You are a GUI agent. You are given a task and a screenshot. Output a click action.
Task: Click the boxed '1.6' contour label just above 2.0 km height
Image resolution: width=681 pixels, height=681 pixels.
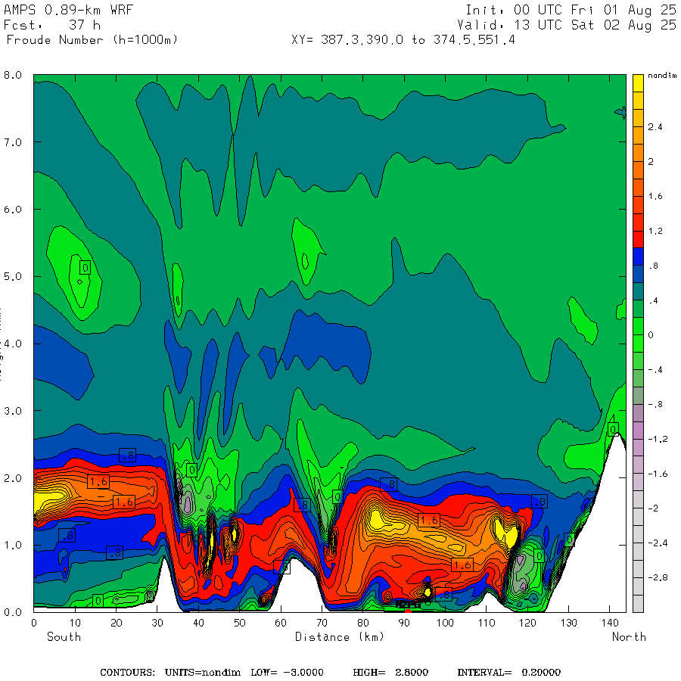(x=98, y=481)
